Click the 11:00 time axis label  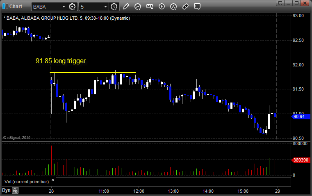[x=104, y=191]
